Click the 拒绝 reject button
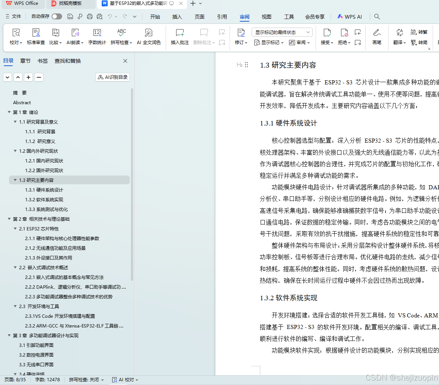This screenshot has width=439, height=385. (x=343, y=37)
